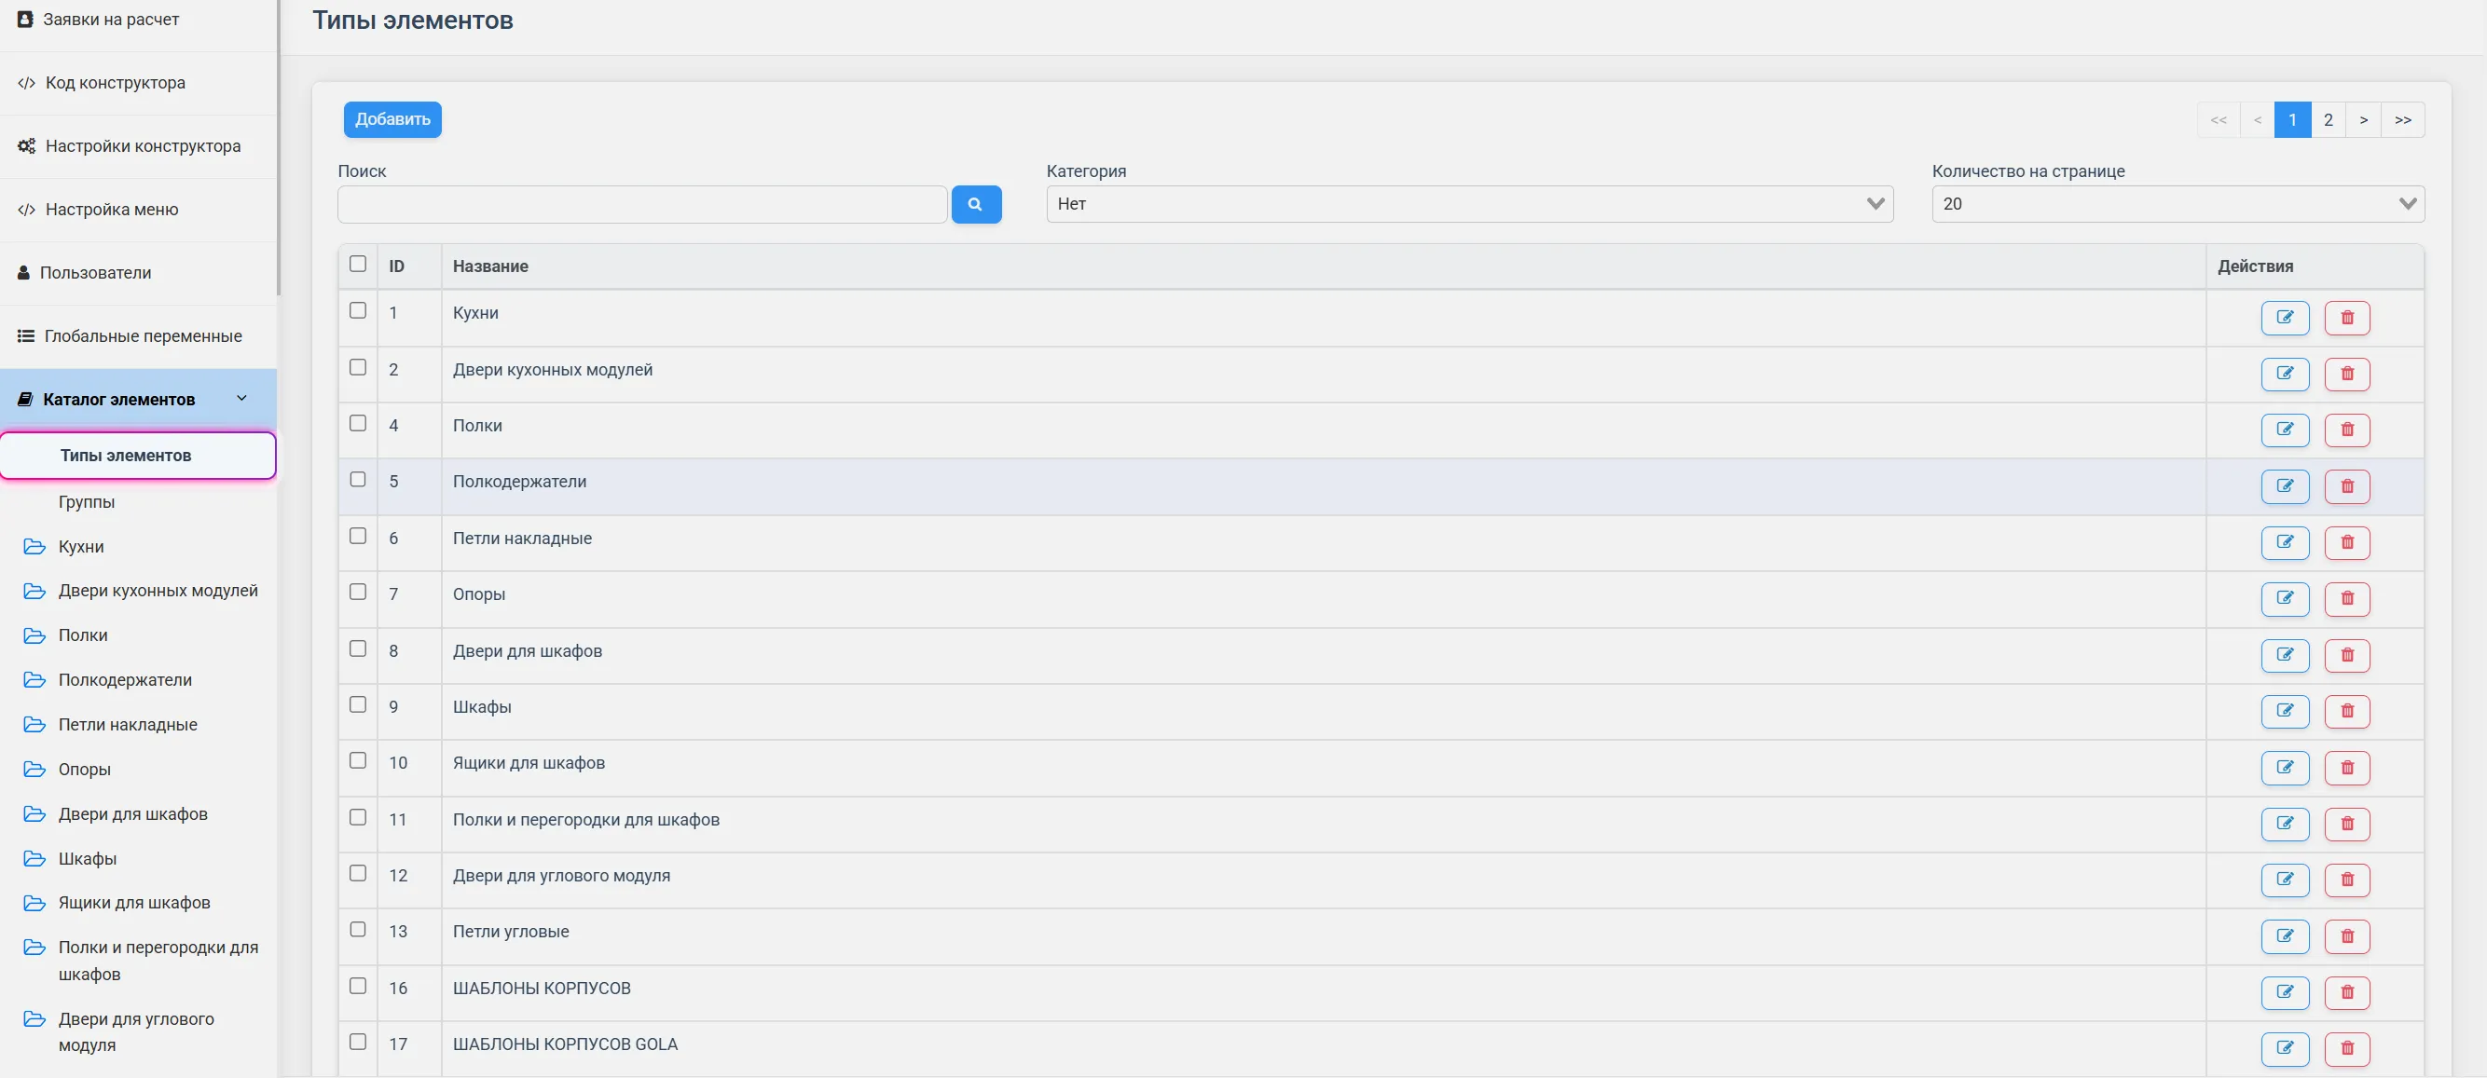This screenshot has width=2487, height=1078.
Task: Check the checkbox for Полкодержатели row
Action: coord(358,479)
